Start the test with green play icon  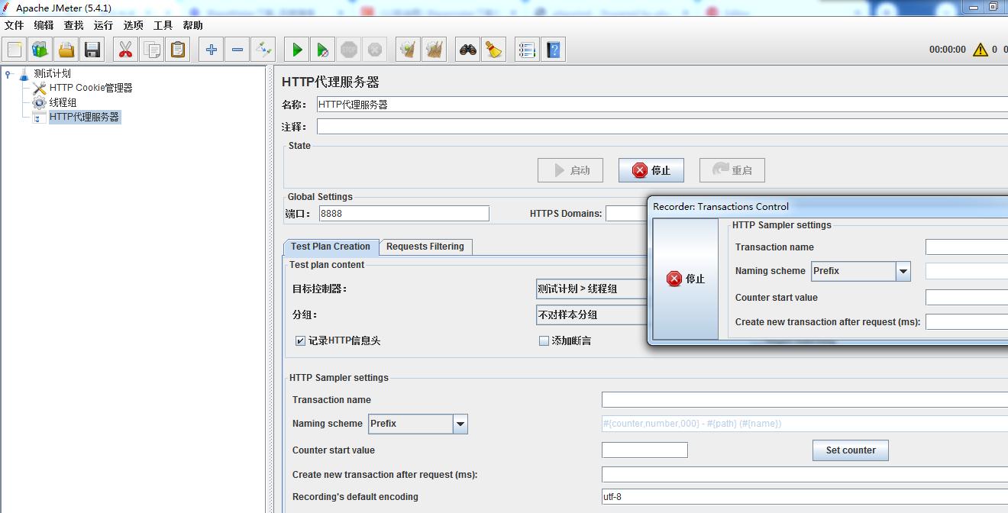click(297, 50)
